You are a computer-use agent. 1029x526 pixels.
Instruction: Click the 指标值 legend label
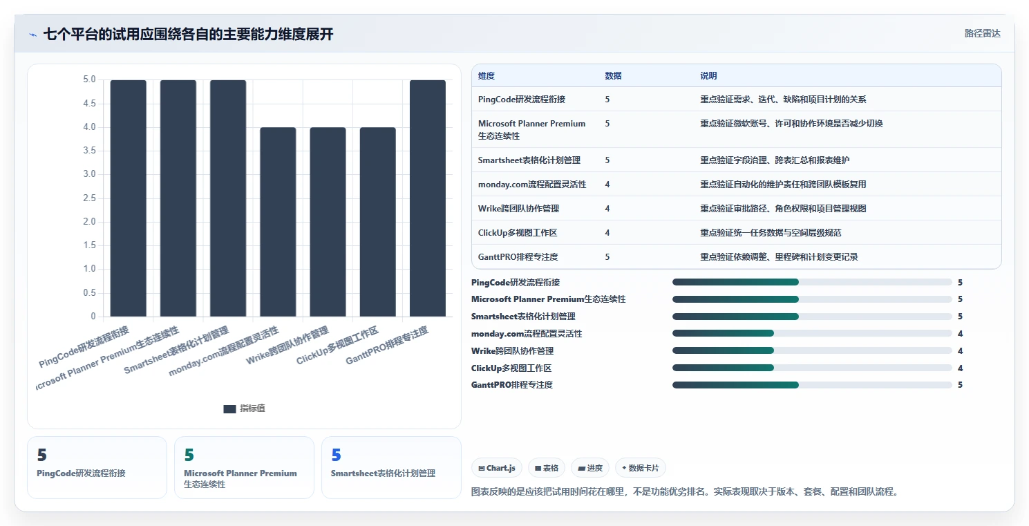pyautogui.click(x=252, y=408)
